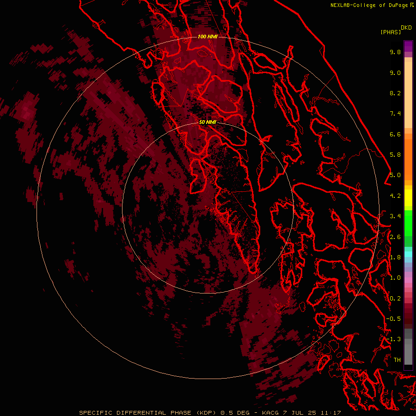416x416 pixels.
Task: Click the 5.0 value on the color scale
Action: click(395, 175)
